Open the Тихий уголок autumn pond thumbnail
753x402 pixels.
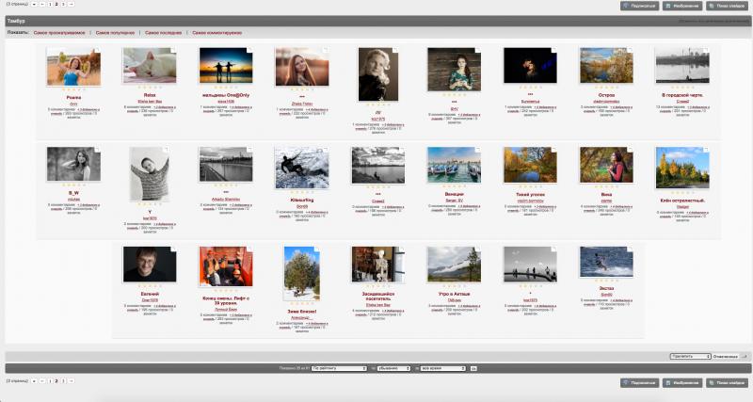click(530, 165)
